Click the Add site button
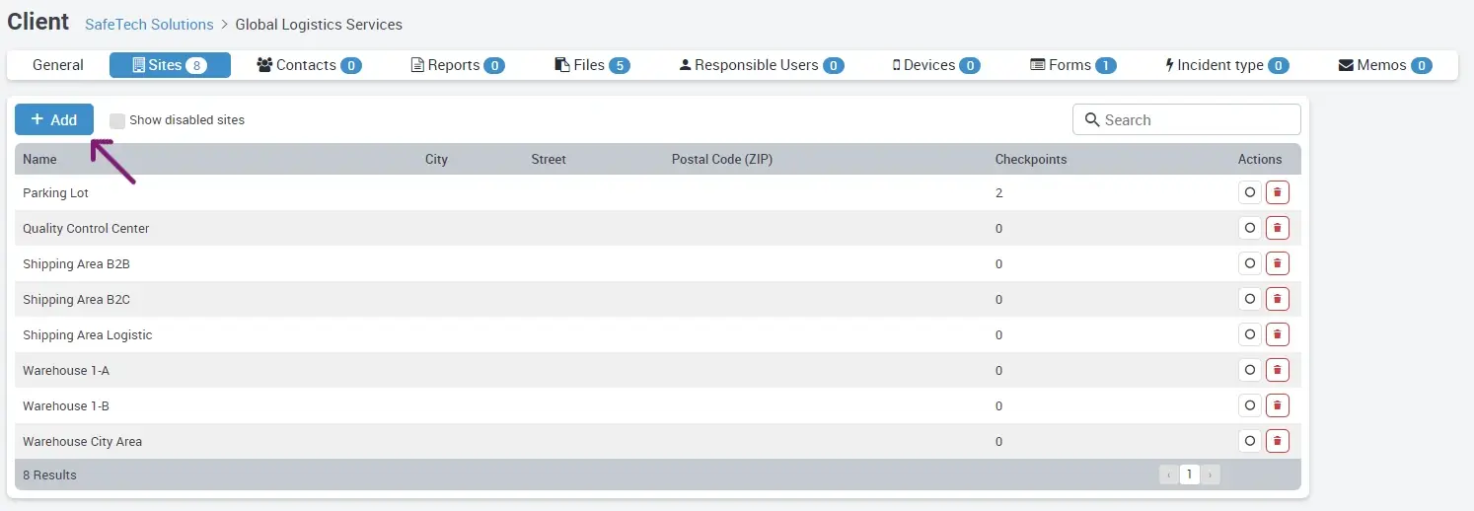Viewport: 1474px width, 511px height. pos(54,119)
